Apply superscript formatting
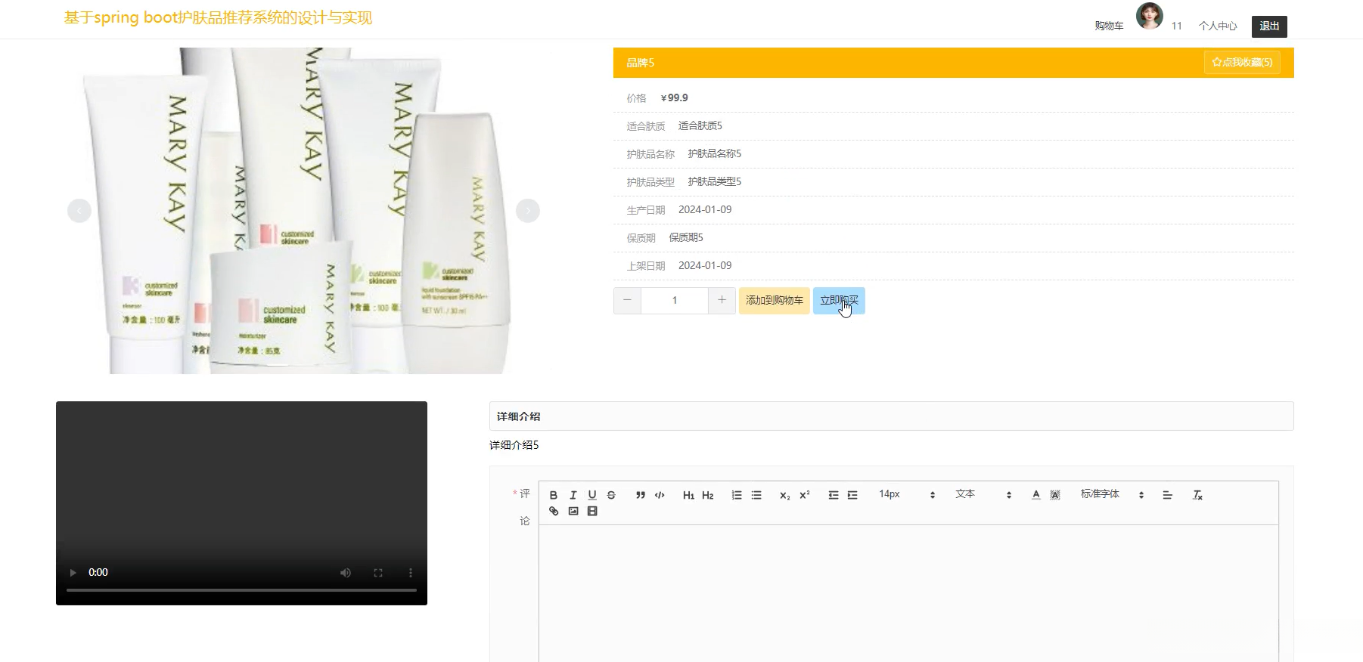1363x662 pixels. click(x=804, y=495)
